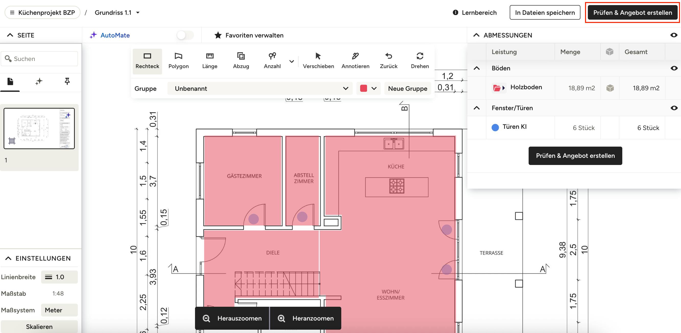
Task: Activate the Abzug deduction tool
Action: 241,61
